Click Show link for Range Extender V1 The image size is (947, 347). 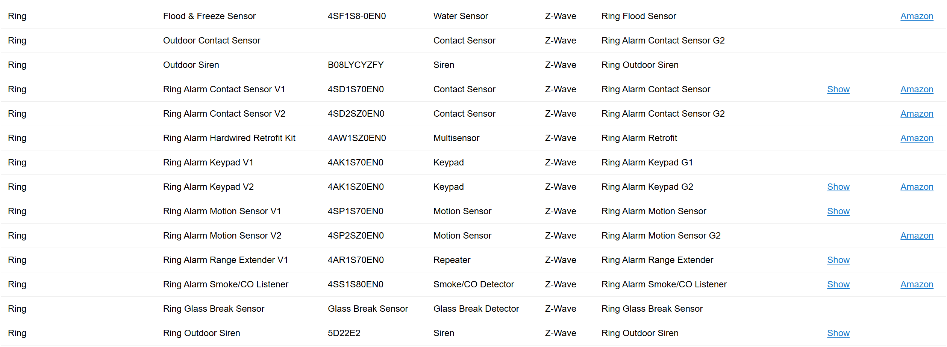(x=838, y=260)
